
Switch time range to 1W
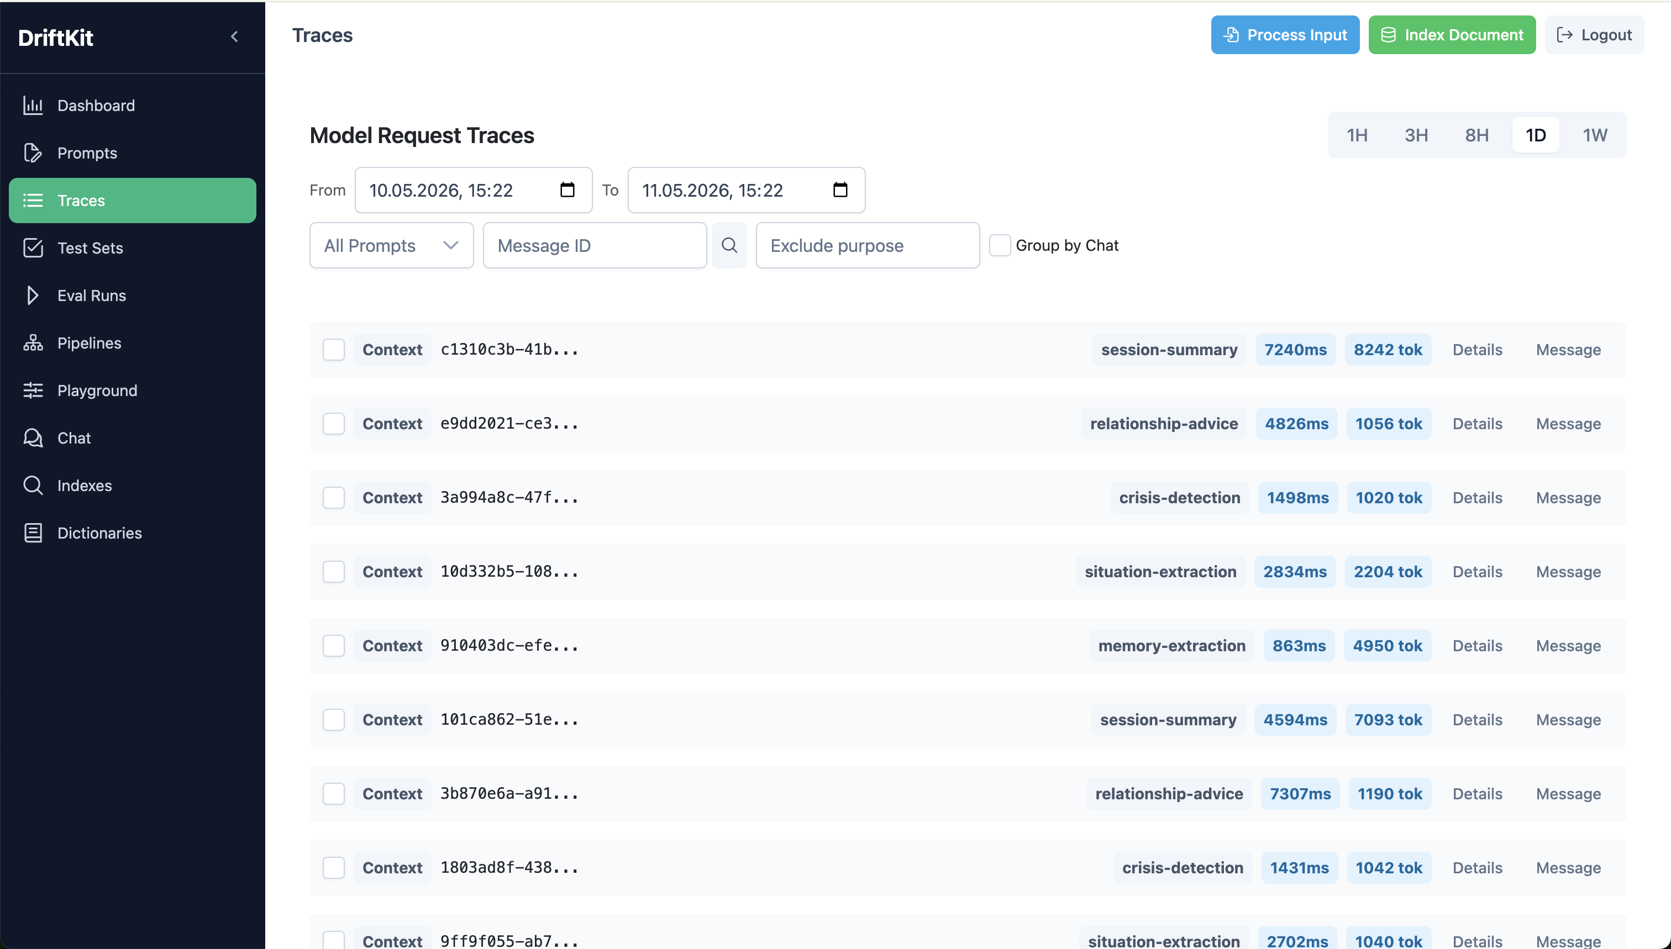pos(1595,135)
